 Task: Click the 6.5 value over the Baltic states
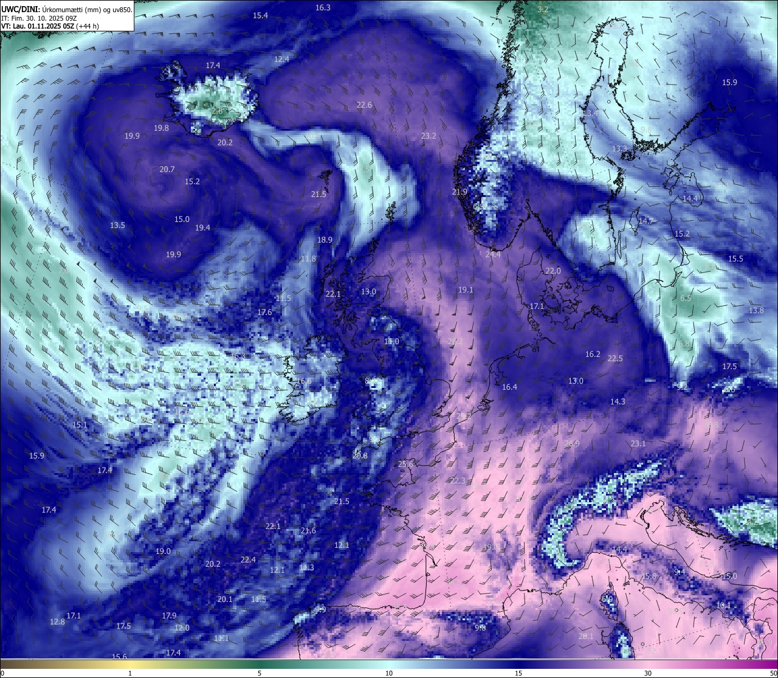(x=686, y=299)
